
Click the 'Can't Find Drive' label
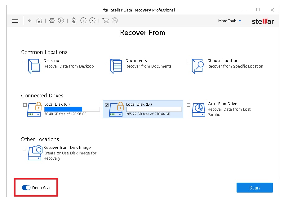point(222,104)
